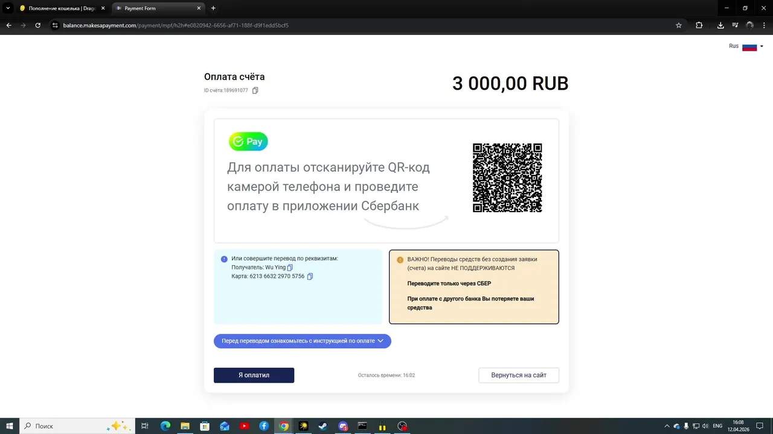
Task: Open the browser downloads panel
Action: [720, 25]
